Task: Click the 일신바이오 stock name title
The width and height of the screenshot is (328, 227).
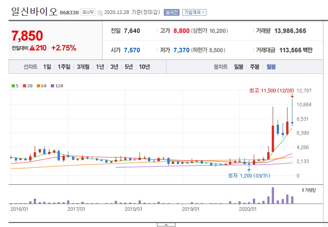Action: coord(34,11)
